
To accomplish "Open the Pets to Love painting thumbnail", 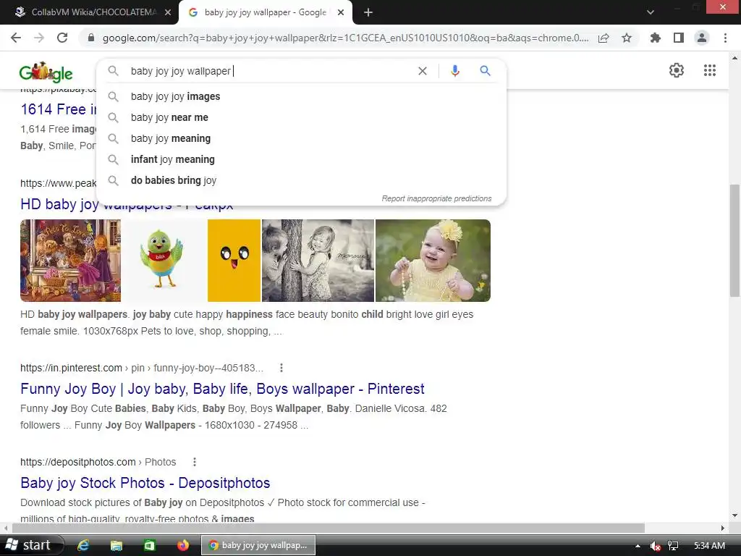I will point(70,261).
